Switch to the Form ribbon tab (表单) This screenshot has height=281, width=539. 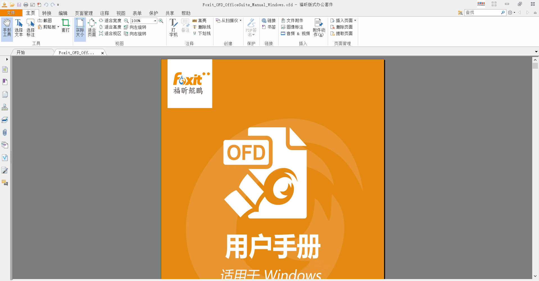(137, 13)
